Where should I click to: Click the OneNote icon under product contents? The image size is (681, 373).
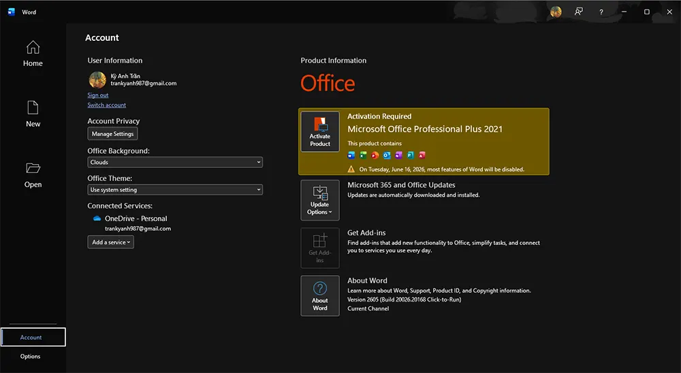point(398,155)
